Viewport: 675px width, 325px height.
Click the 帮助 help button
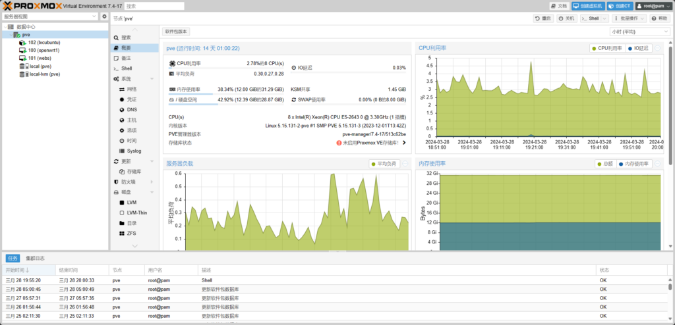tap(659, 18)
